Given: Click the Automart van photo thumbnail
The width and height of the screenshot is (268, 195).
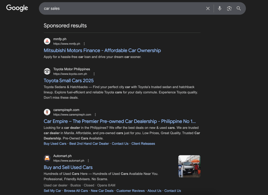Looking at the screenshot, I should [189, 166].
